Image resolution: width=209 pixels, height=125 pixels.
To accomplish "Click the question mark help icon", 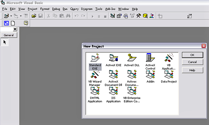I will 26,23.
